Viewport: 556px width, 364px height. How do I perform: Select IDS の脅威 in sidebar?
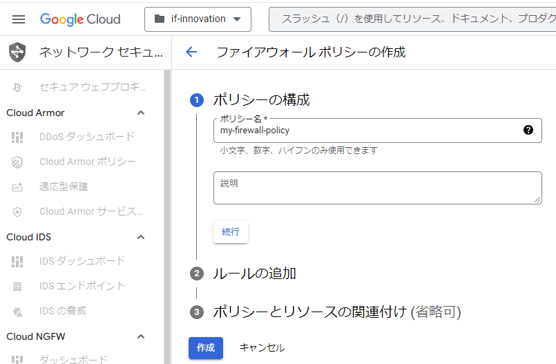(63, 311)
